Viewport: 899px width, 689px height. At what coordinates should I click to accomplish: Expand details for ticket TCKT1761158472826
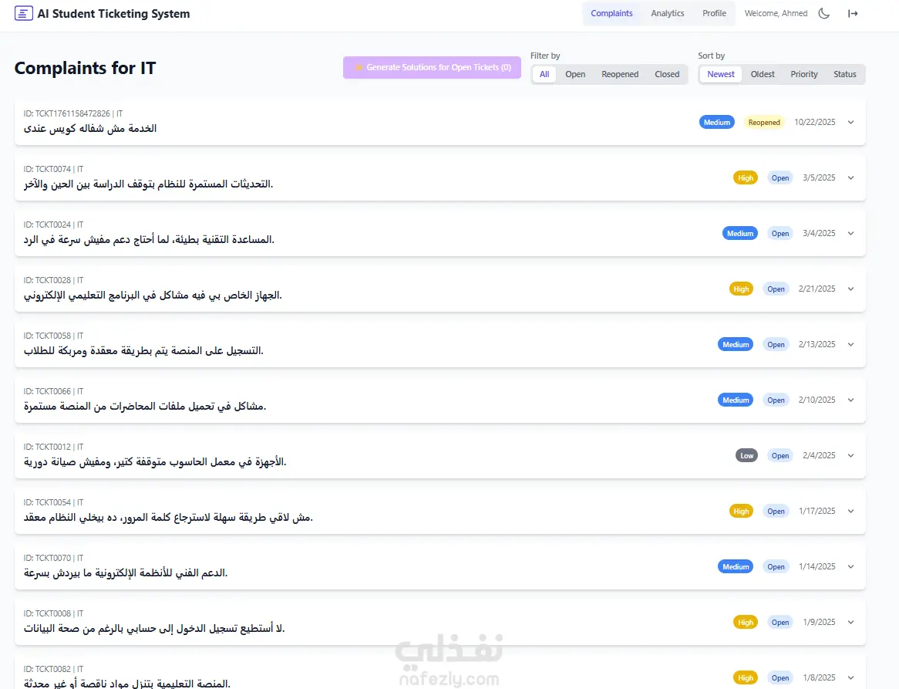pyautogui.click(x=850, y=122)
